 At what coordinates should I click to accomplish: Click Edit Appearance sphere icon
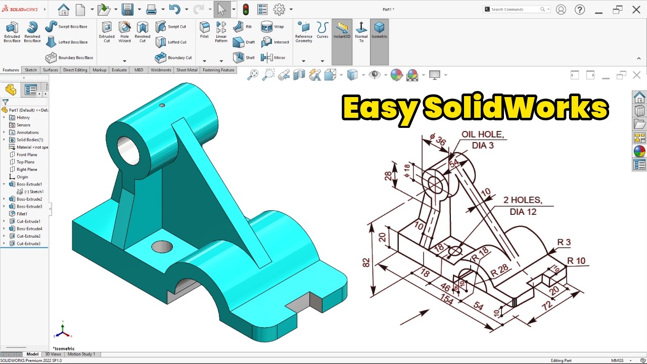396,75
